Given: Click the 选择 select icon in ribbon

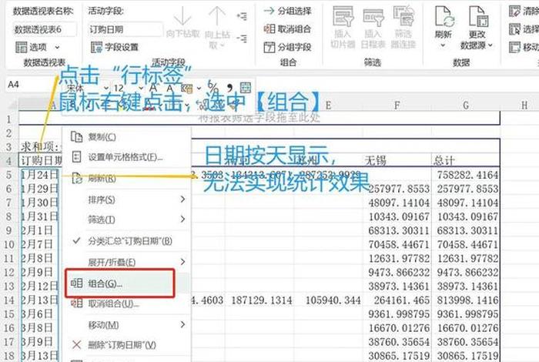Looking at the screenshot, I should coord(514,28).
